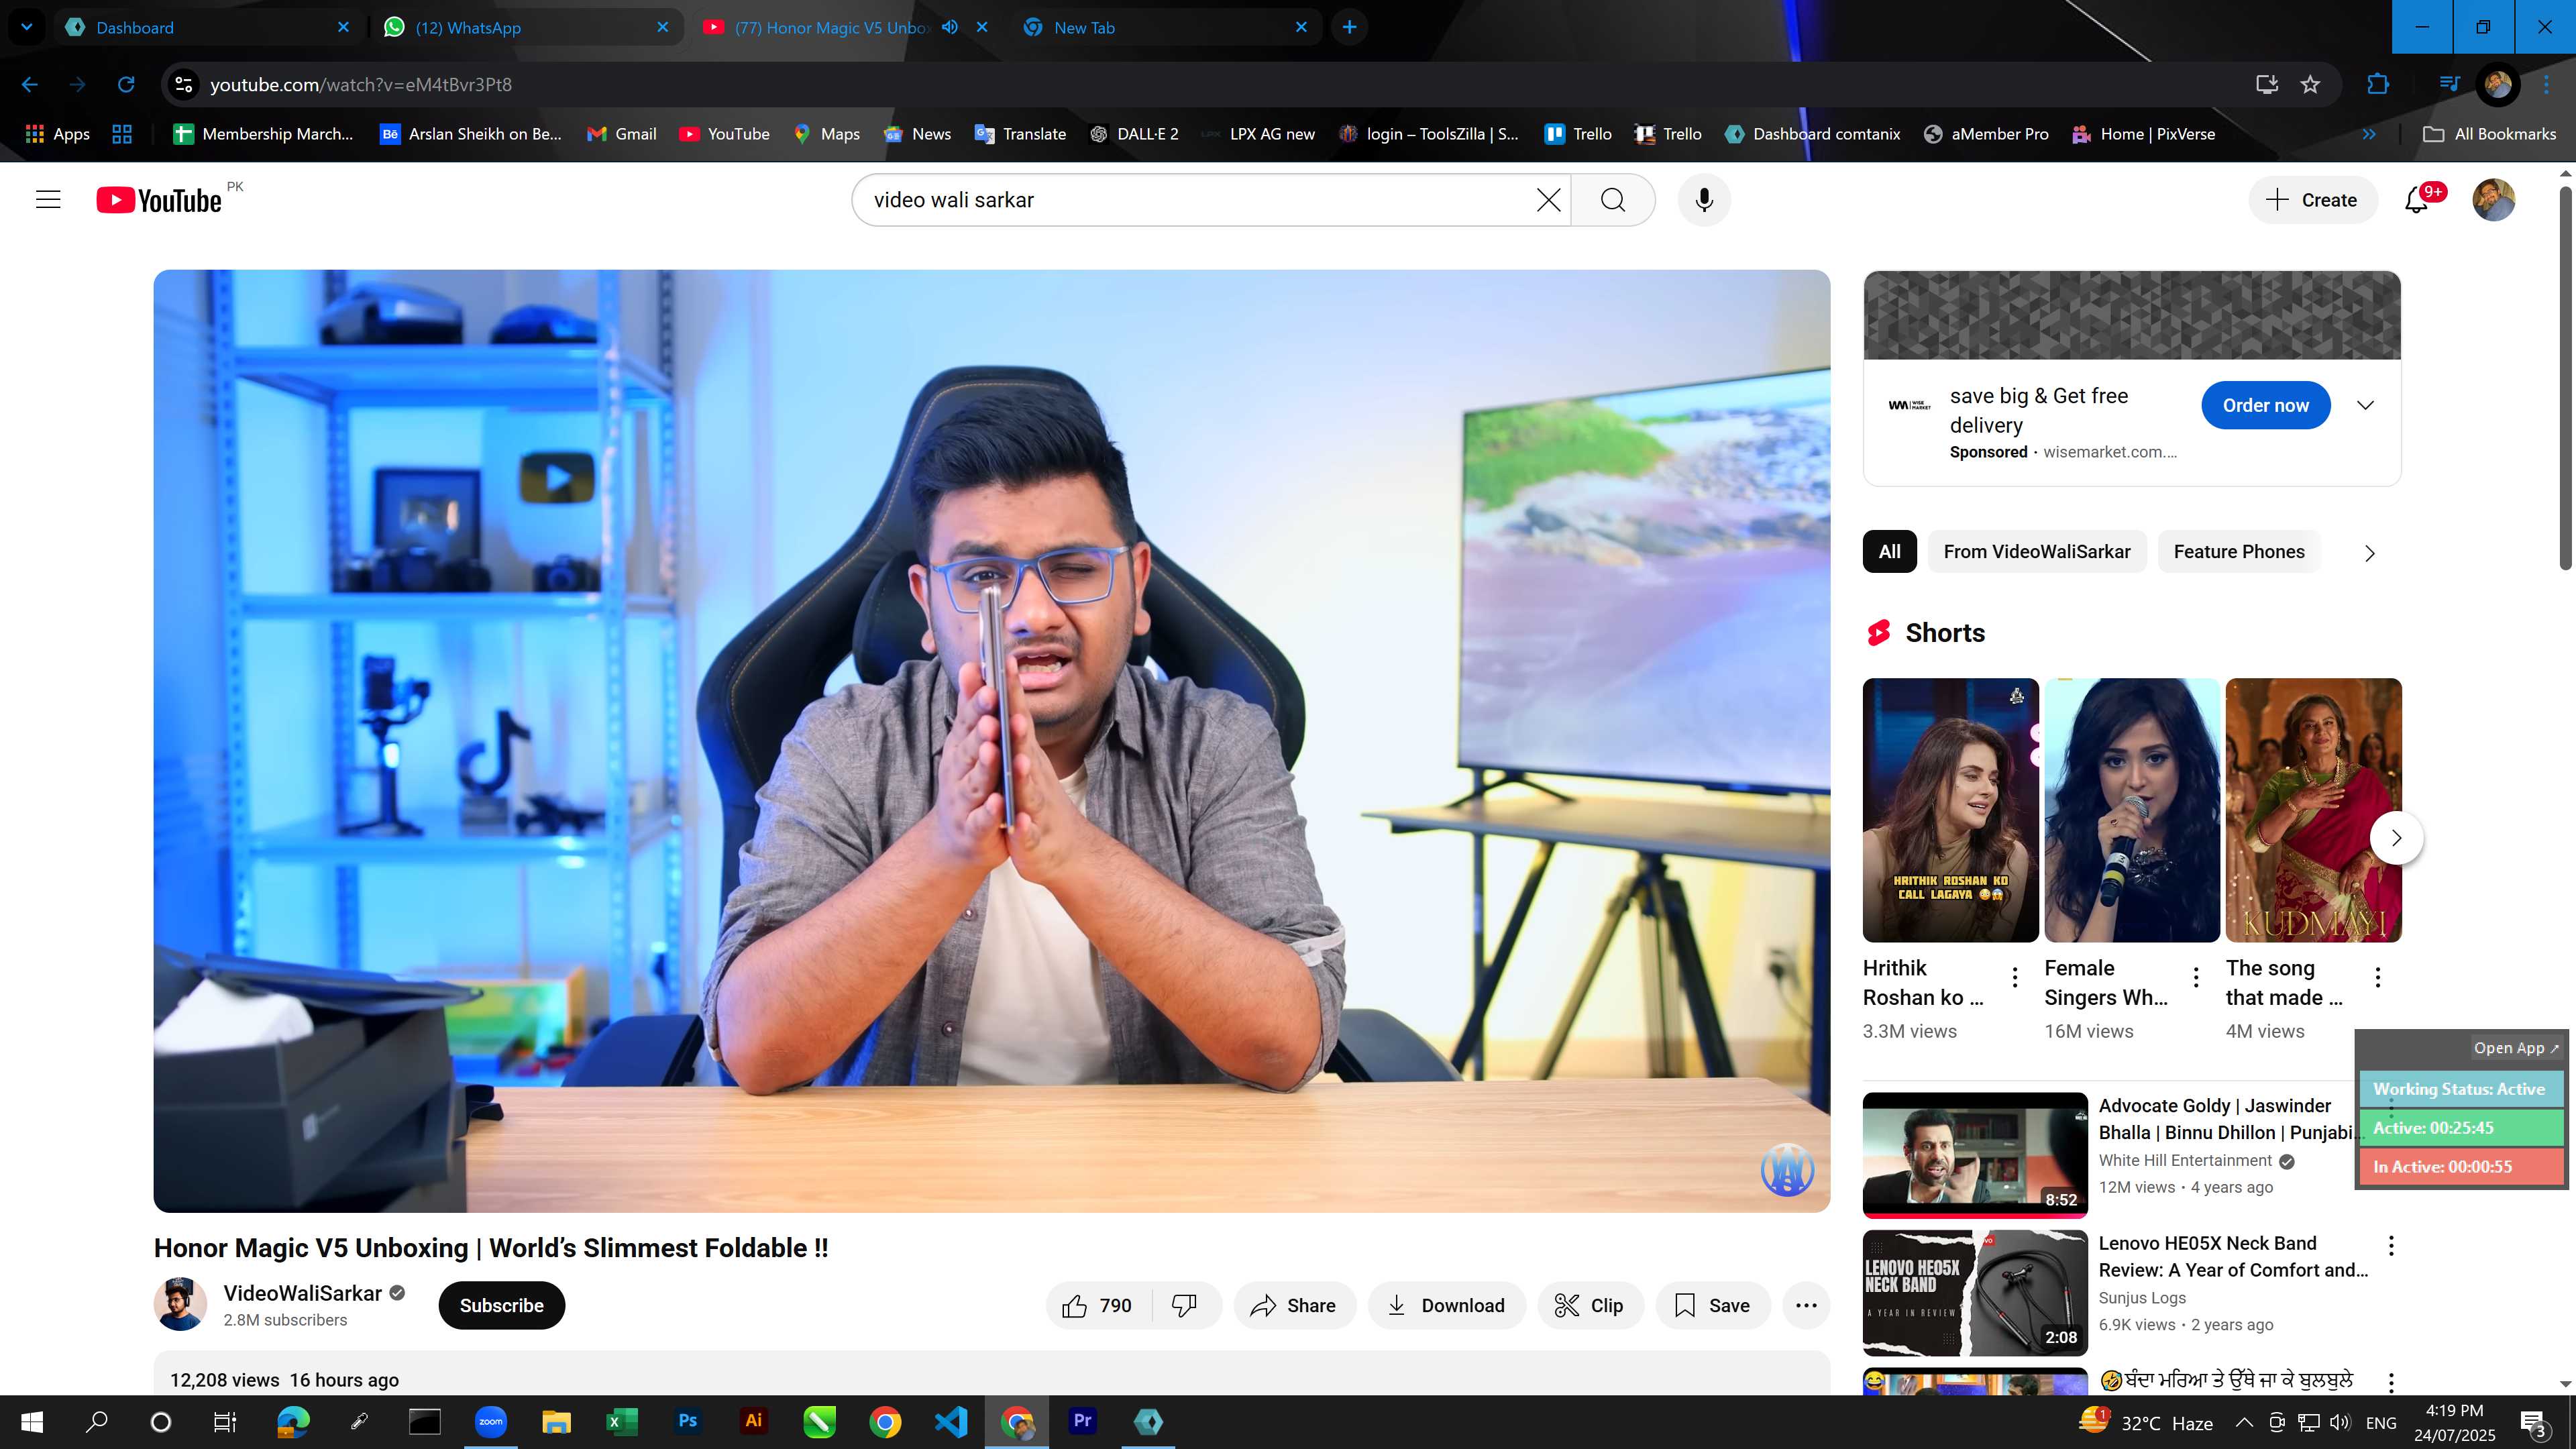Open Visual Studio Code from taskbar

click(x=951, y=1421)
